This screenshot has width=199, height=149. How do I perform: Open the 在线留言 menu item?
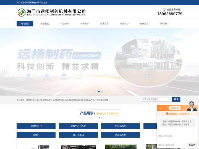tap(144, 23)
